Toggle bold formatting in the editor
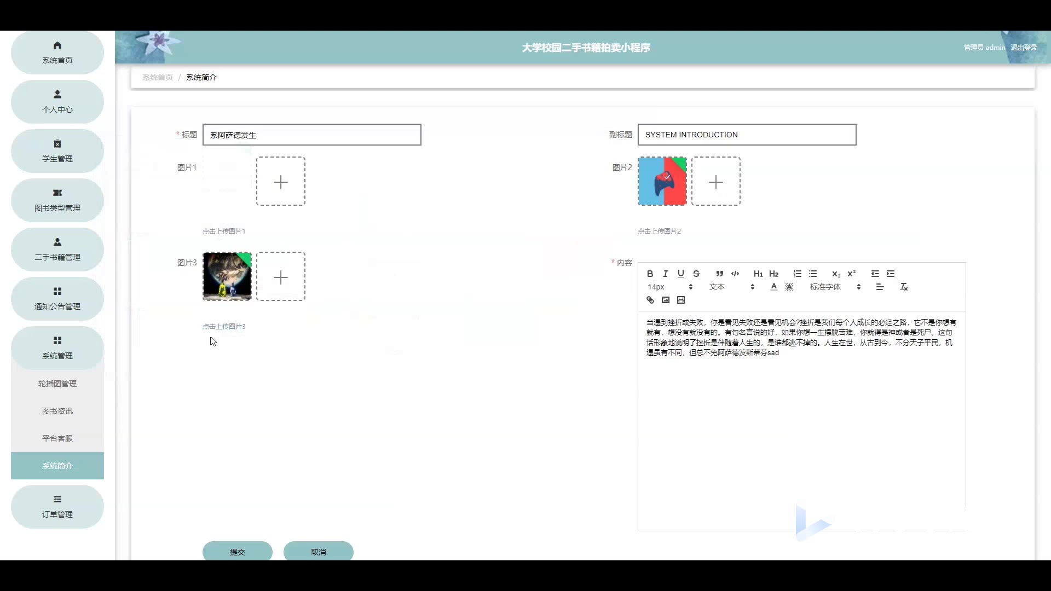The height and width of the screenshot is (591, 1051). pos(650,274)
